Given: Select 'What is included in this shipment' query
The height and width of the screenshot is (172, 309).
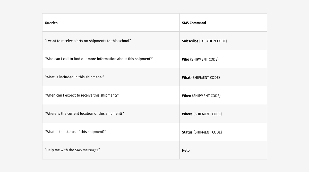Looking at the screenshot, I should 74,77.
